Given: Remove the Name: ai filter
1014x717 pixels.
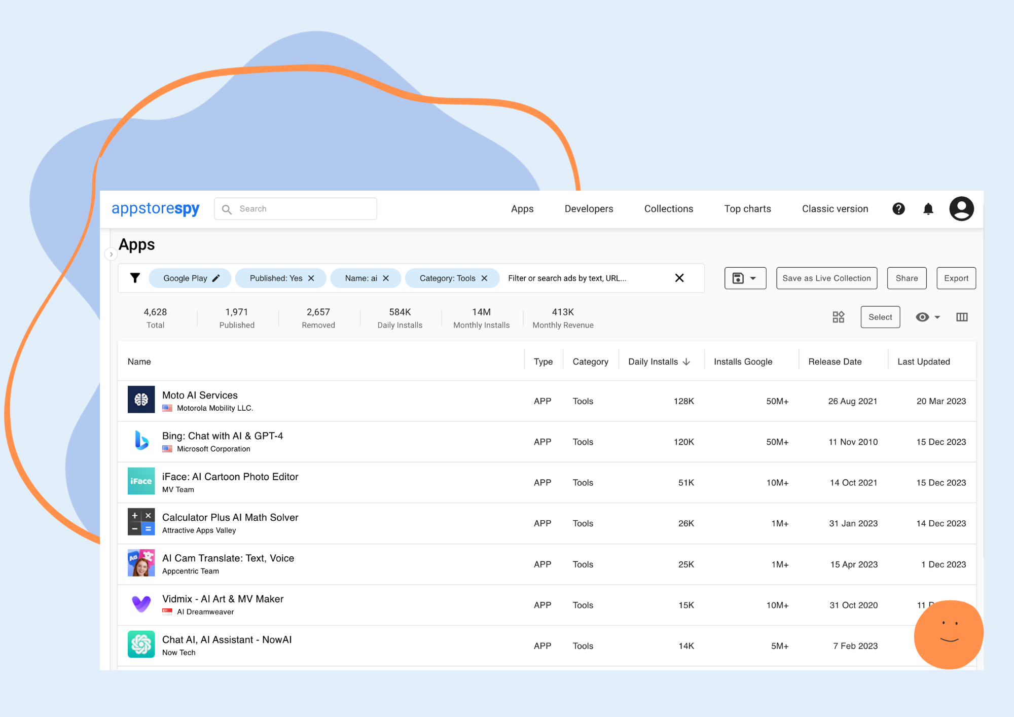Looking at the screenshot, I should (x=386, y=278).
